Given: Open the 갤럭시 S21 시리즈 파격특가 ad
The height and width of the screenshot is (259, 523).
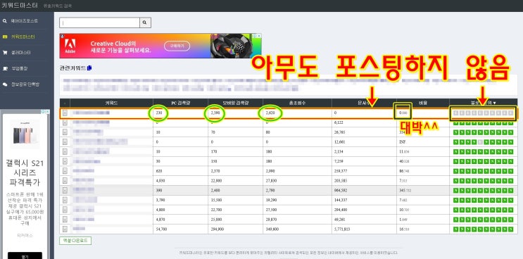Looking at the screenshot, I should (x=25, y=173).
